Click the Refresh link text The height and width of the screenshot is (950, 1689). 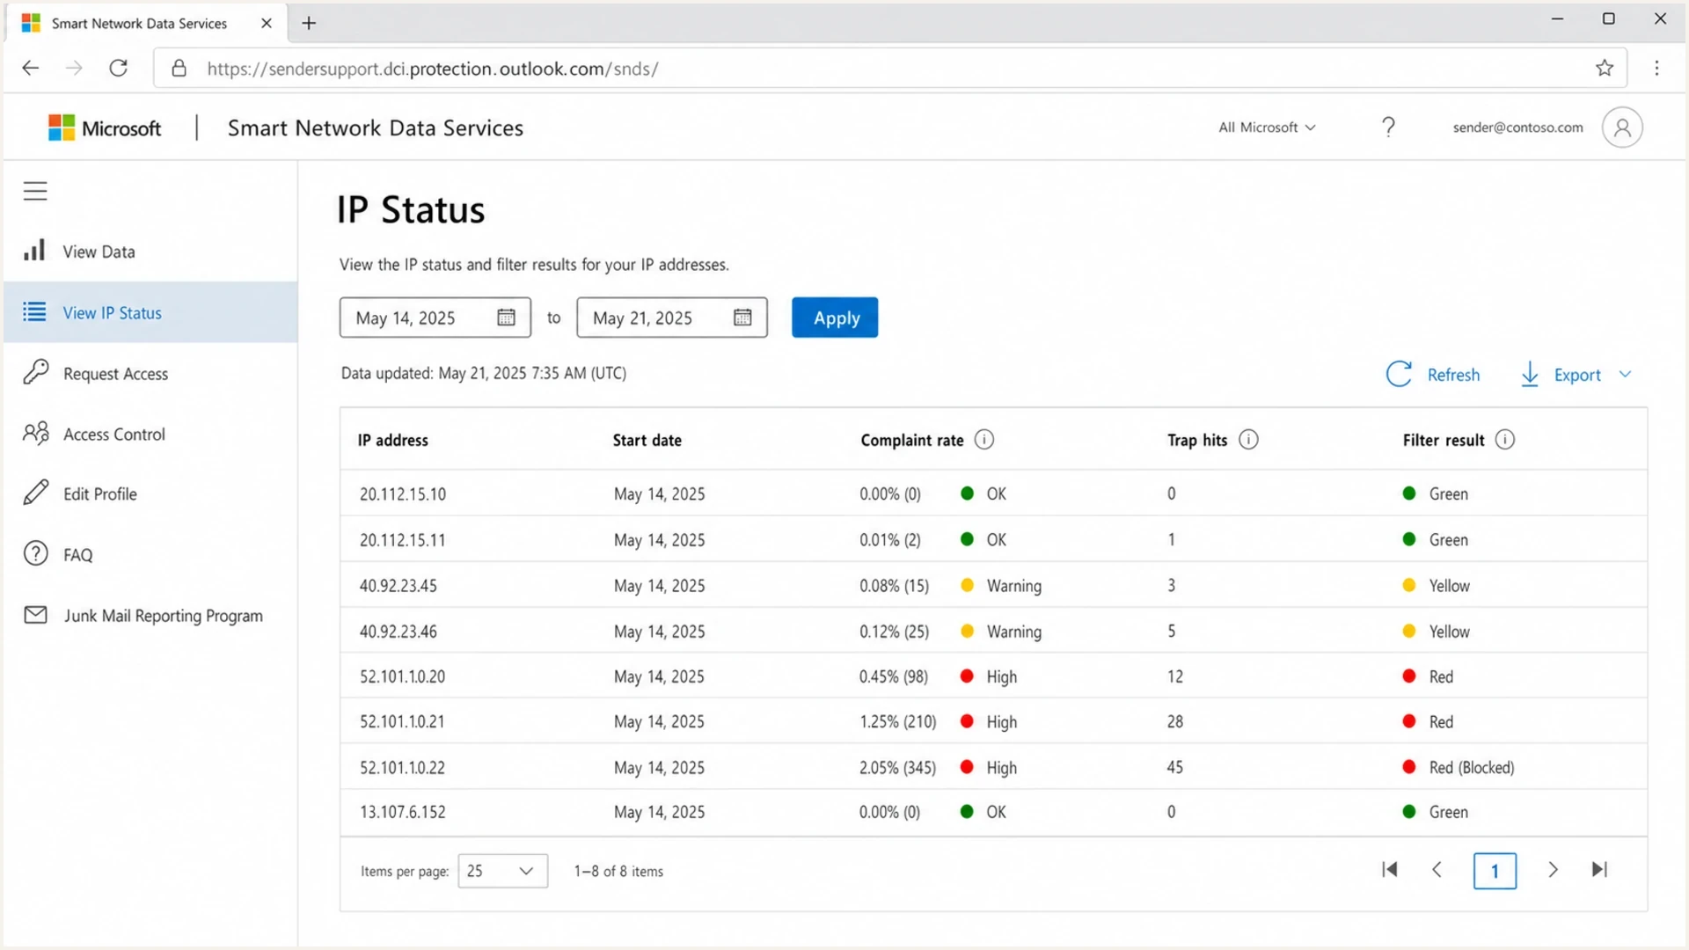click(x=1453, y=375)
